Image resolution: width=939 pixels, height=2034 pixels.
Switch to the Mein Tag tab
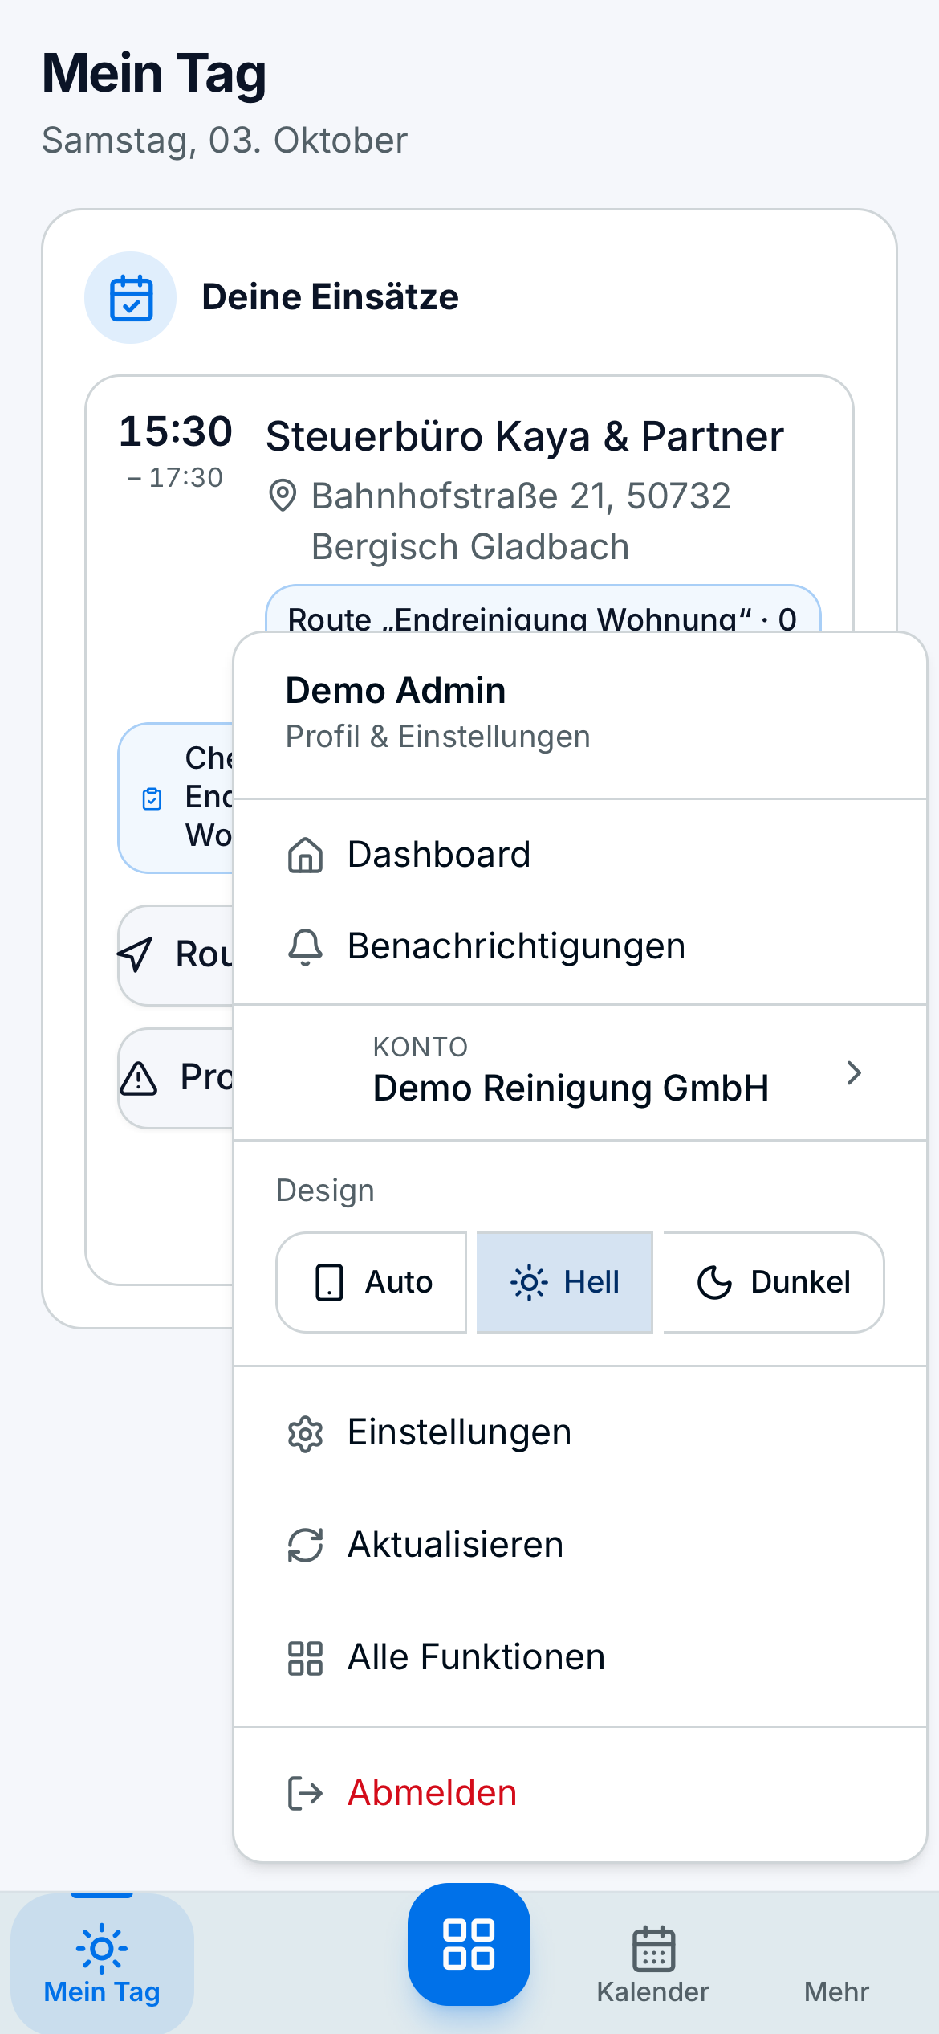102,1963
